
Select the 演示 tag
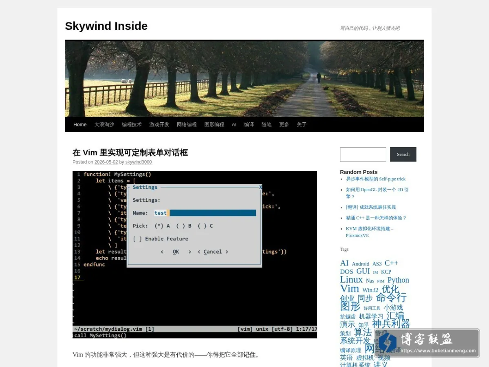(x=348, y=325)
